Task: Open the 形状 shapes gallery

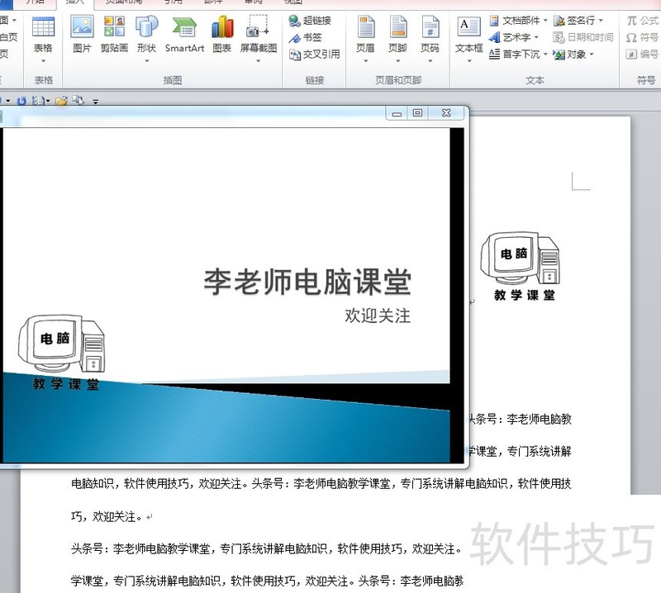Action: click(x=146, y=39)
